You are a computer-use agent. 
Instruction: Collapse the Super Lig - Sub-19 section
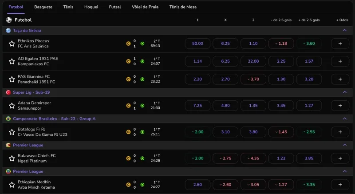coord(345,92)
